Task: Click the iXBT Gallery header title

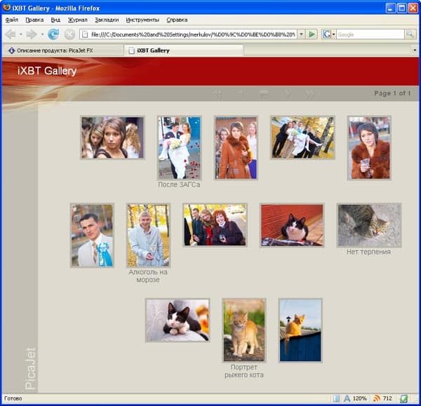Action: point(47,71)
